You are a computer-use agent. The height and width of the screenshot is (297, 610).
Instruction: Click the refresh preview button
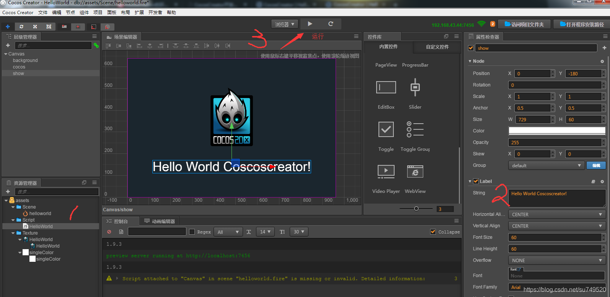pos(331,24)
